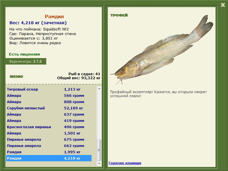
Task: Select the Аймара 808 грамм row
Action: 49,102
